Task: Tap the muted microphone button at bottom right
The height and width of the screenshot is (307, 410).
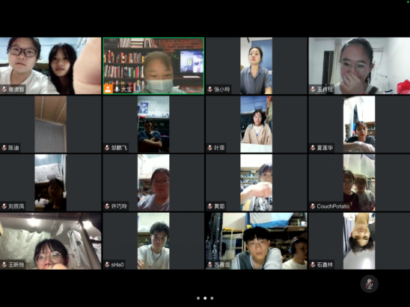Action: 369,284
